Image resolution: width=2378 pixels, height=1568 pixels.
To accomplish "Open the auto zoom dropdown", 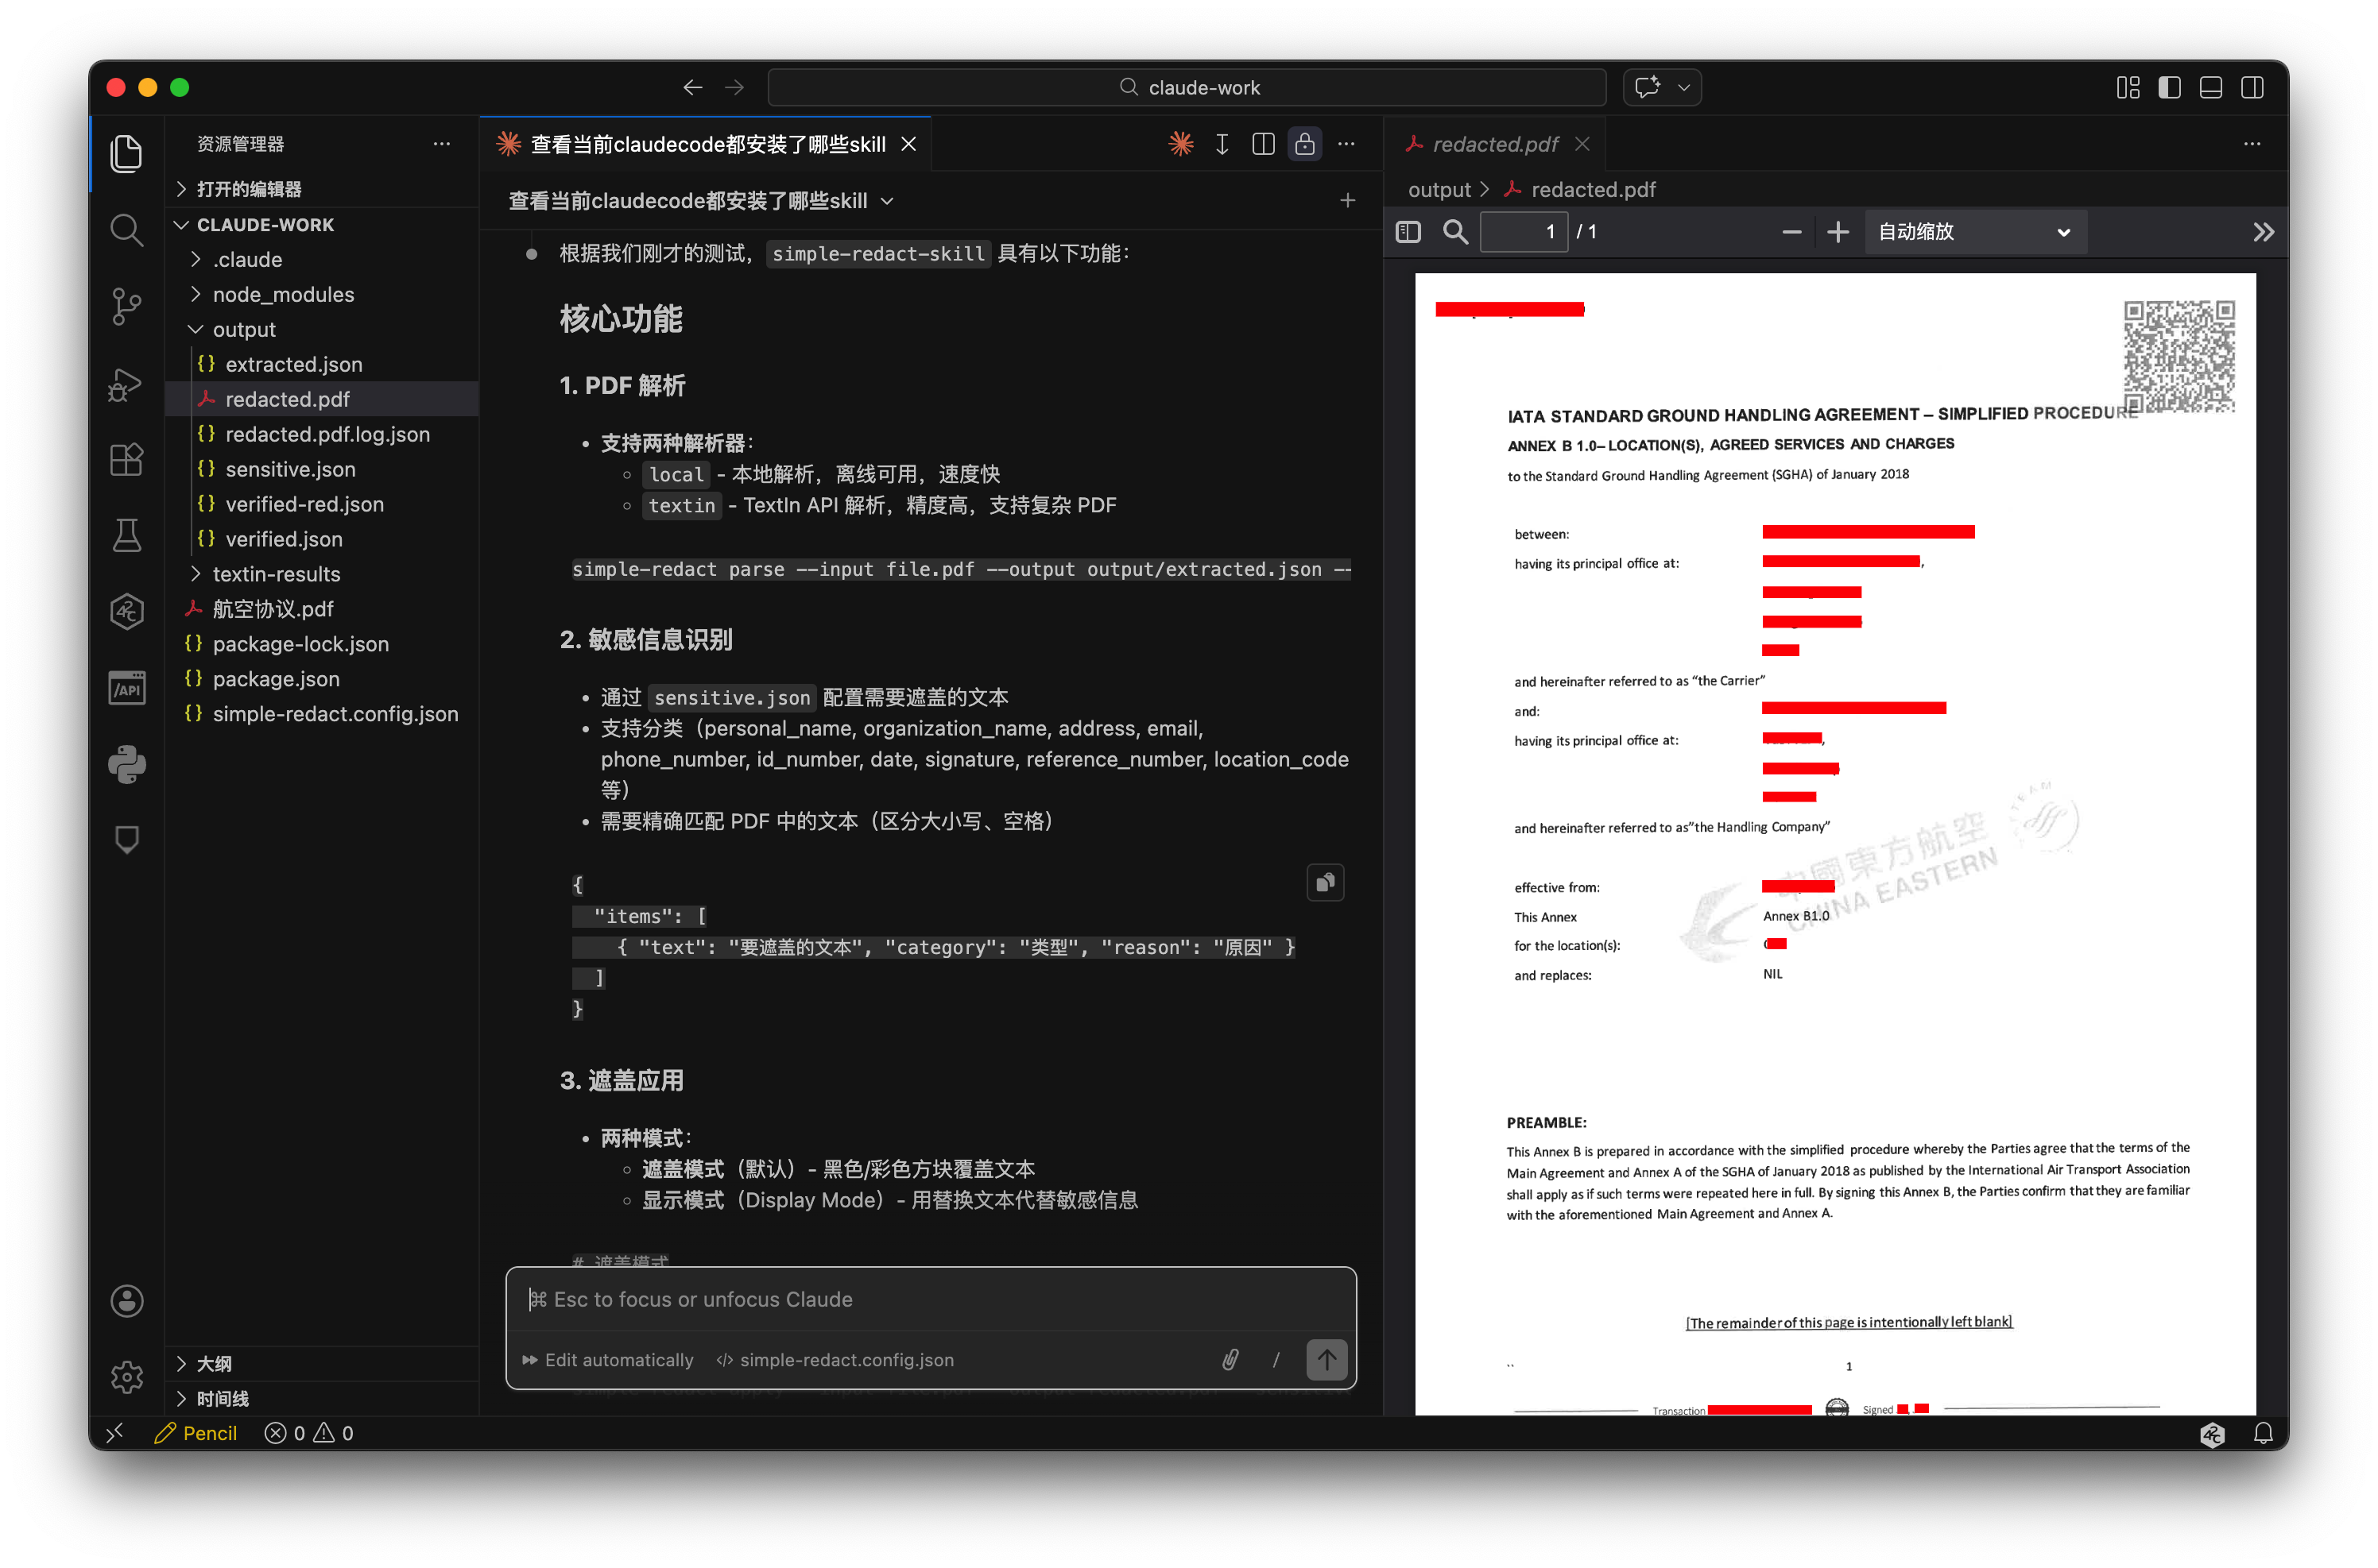I will click(1973, 232).
